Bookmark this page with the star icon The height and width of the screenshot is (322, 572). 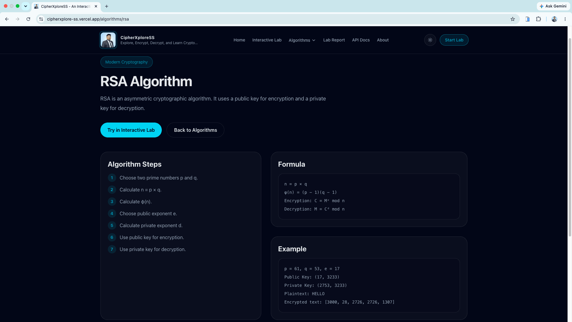pos(513,19)
